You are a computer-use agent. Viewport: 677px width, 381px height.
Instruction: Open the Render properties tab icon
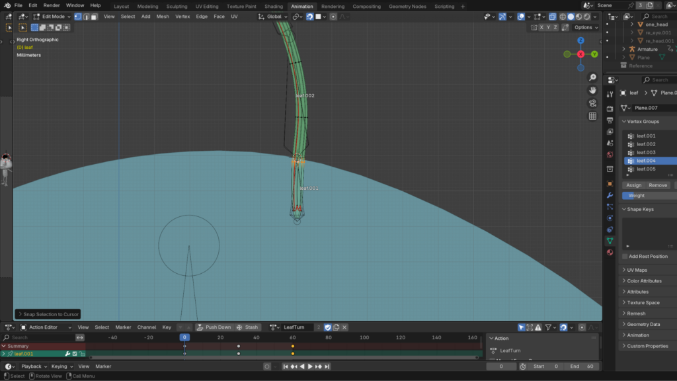click(x=610, y=108)
